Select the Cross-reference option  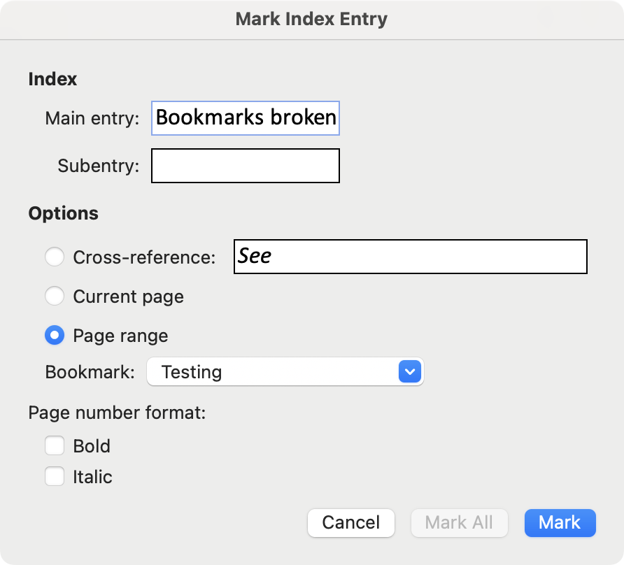click(55, 257)
